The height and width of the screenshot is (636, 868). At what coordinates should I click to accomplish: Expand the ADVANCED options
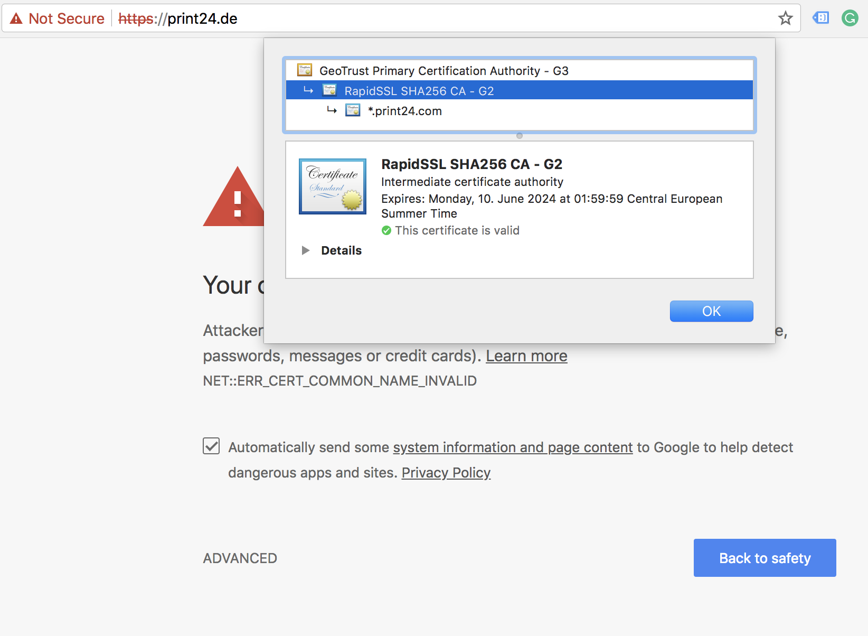(x=240, y=558)
